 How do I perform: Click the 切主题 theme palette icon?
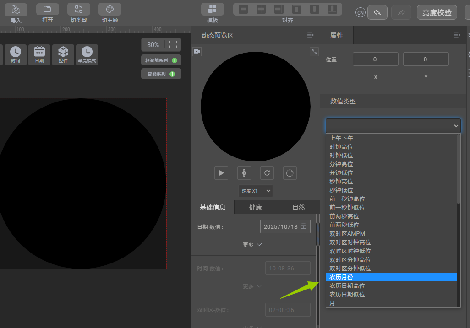pos(110,10)
